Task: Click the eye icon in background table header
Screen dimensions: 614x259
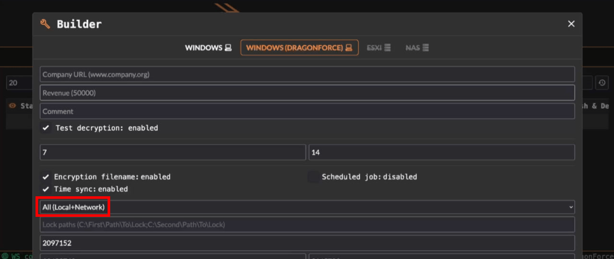Action: 12,106
